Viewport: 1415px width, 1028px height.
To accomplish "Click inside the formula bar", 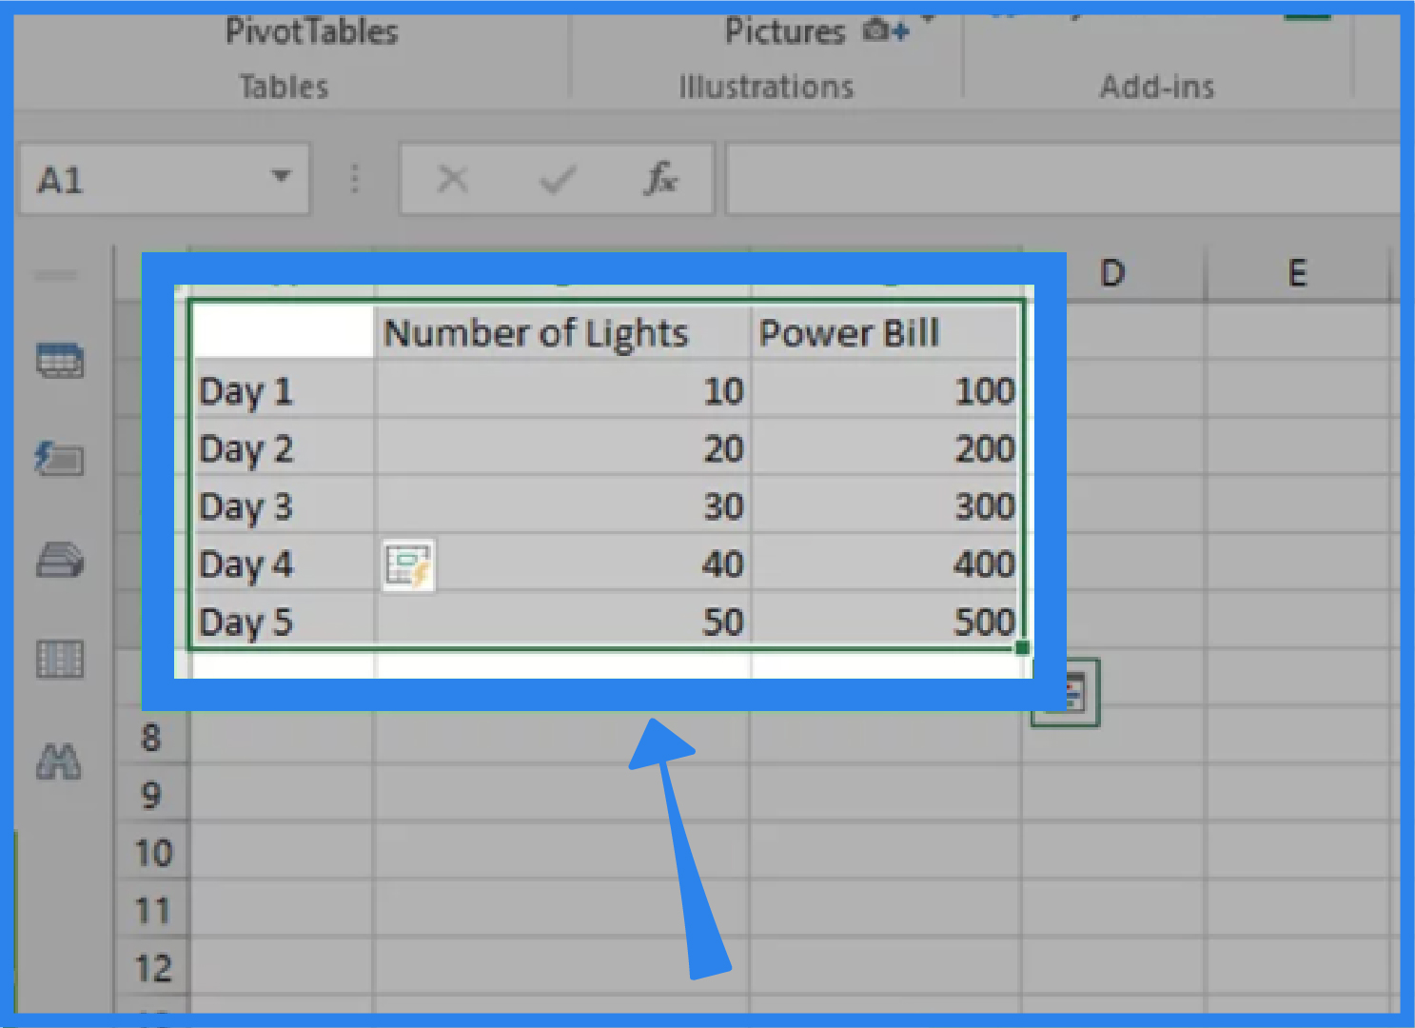I will pos(1047,179).
